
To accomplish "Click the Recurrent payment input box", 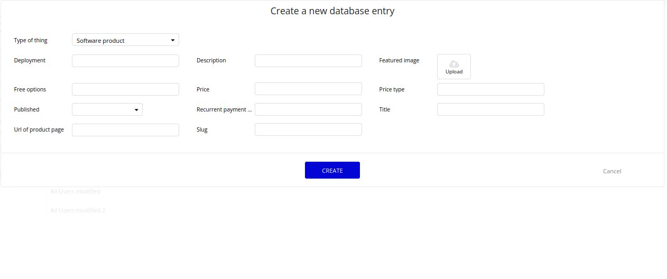I will point(308,109).
